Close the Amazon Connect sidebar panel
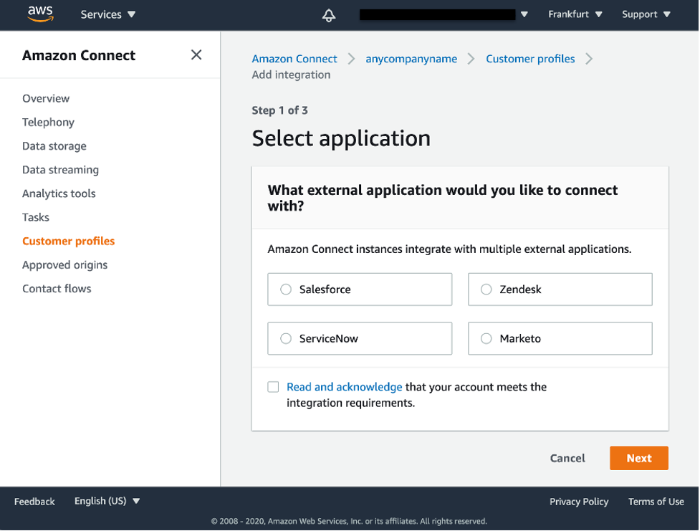 coord(196,55)
